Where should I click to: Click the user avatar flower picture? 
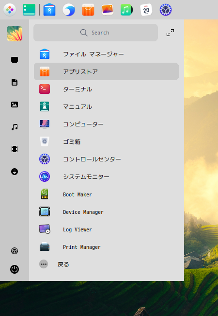[15, 34]
